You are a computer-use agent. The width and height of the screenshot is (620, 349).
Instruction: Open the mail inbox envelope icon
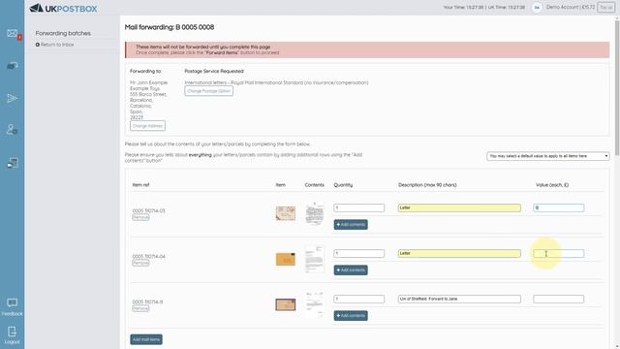coord(12,33)
